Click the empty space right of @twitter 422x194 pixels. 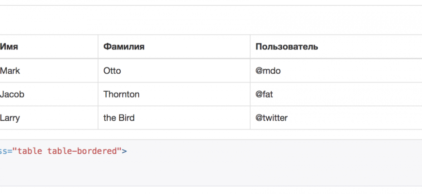(x=359, y=118)
